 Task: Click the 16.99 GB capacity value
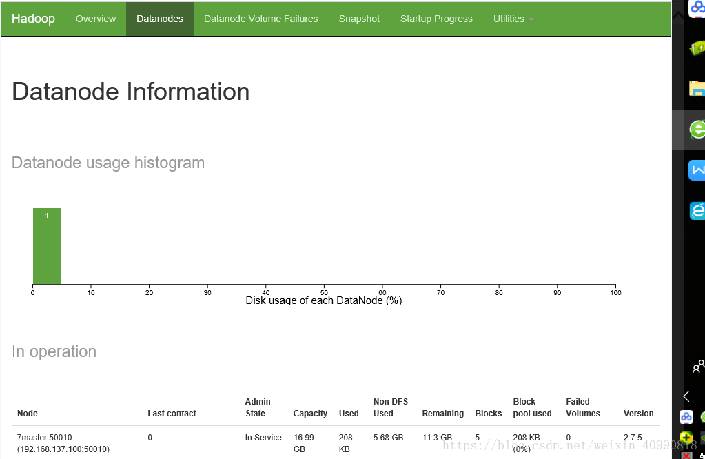[x=304, y=443]
